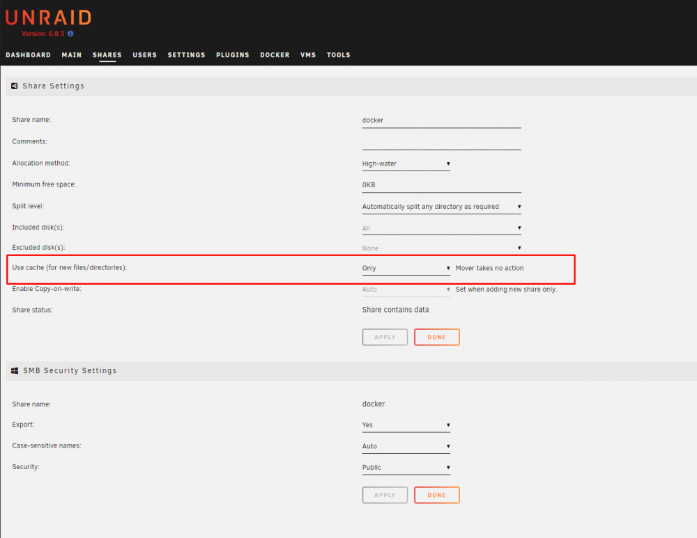Open the Dashboard tab

(28, 55)
